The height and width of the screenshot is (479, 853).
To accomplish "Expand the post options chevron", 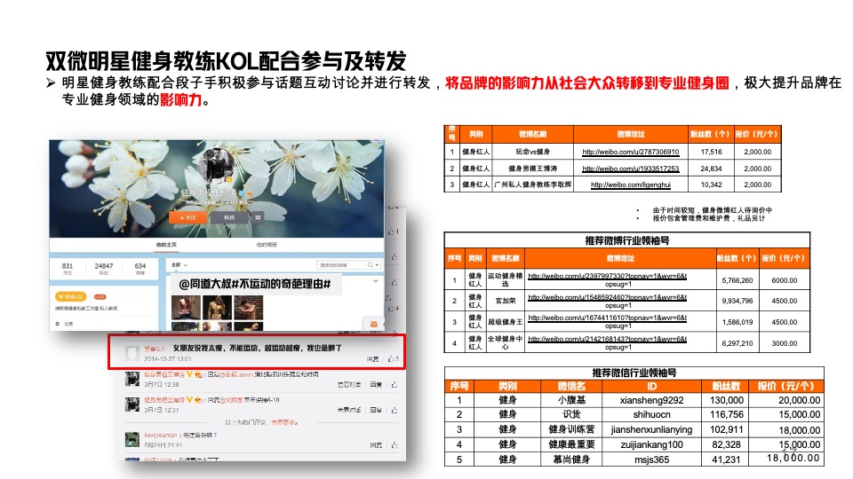I will coord(375,281).
